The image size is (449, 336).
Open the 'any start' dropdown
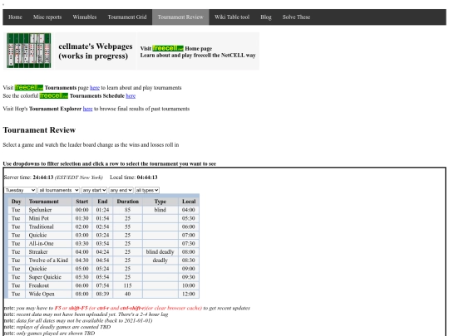click(x=94, y=190)
